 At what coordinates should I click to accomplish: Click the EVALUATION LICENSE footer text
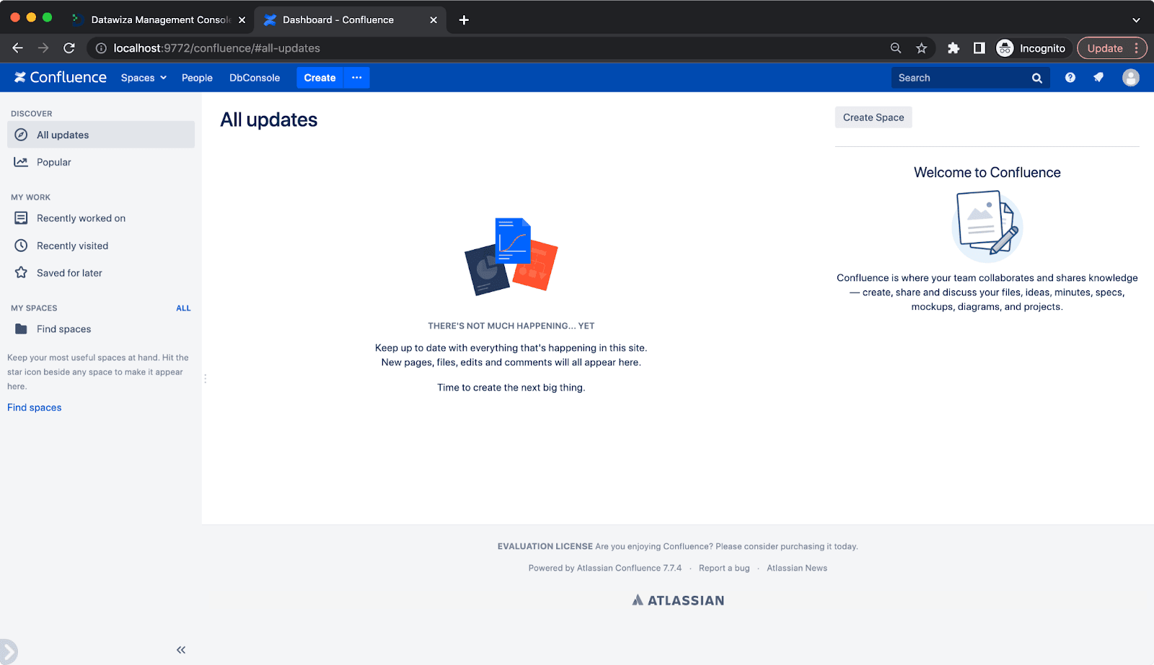click(545, 546)
